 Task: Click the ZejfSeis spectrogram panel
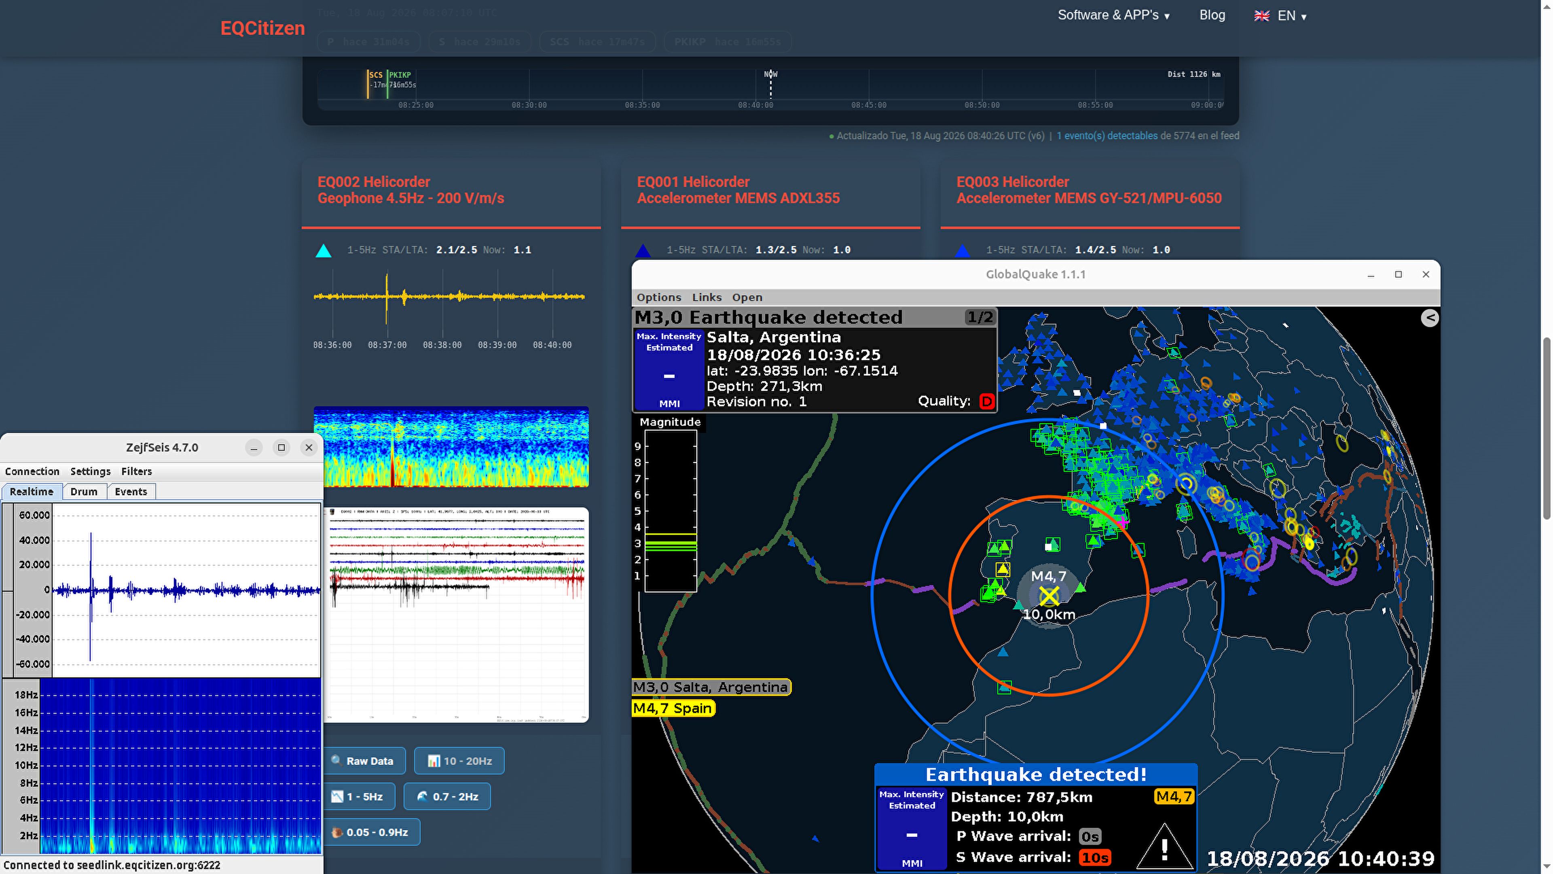[x=180, y=766]
